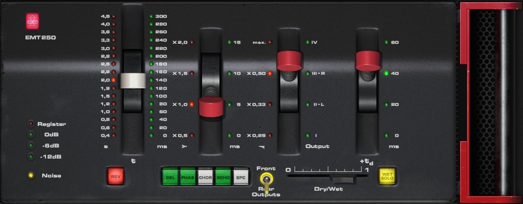Click the red EMT logo icon
Screen dimensions: 523x204
pos(32,21)
